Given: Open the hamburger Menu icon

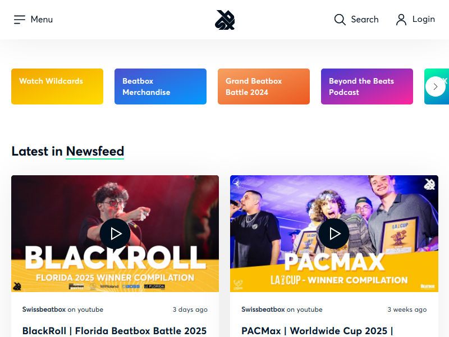Looking at the screenshot, I should coord(20,20).
